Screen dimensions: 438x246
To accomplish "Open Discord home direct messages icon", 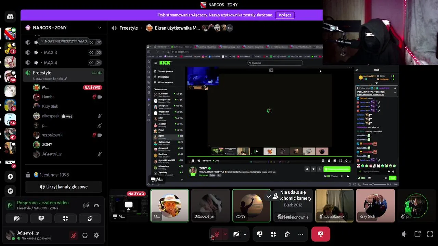I will 10,16.
